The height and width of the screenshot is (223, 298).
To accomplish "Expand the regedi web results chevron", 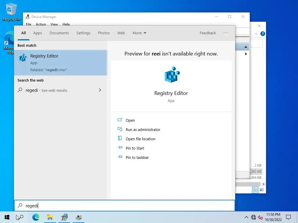I will coord(100,90).
